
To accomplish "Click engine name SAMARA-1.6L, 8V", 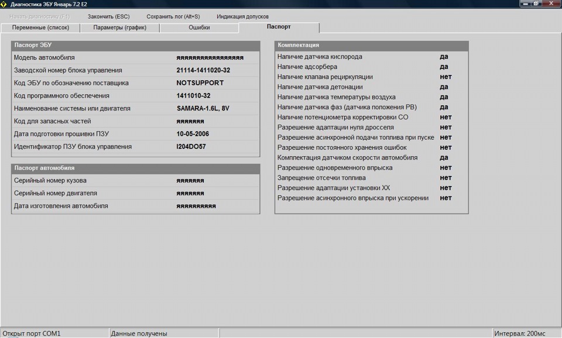I will (203, 109).
